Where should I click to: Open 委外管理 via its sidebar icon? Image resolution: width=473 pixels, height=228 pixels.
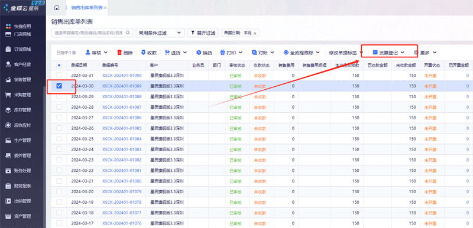pos(9,156)
